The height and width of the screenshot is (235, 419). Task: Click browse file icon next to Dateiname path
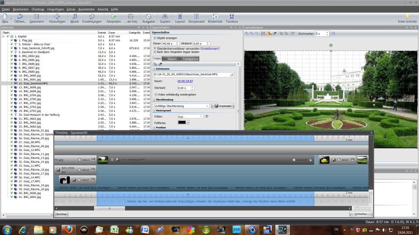232,75
